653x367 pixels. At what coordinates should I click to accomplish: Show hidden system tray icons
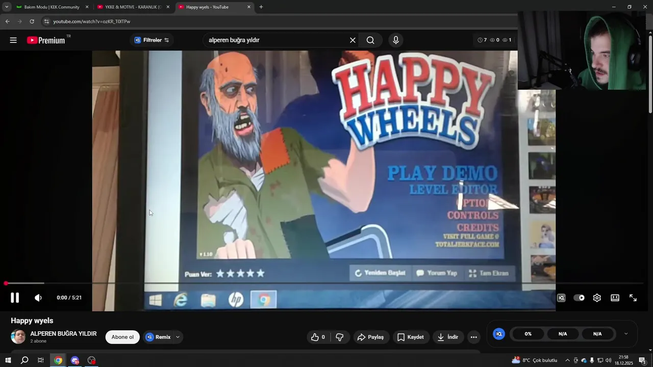(567, 360)
